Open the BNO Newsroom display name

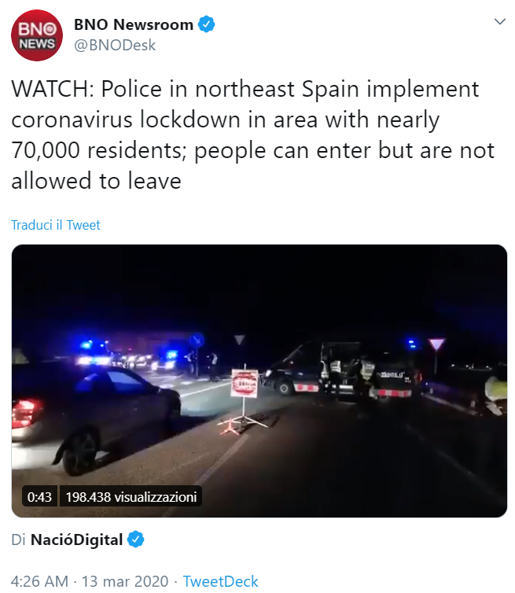click(134, 24)
